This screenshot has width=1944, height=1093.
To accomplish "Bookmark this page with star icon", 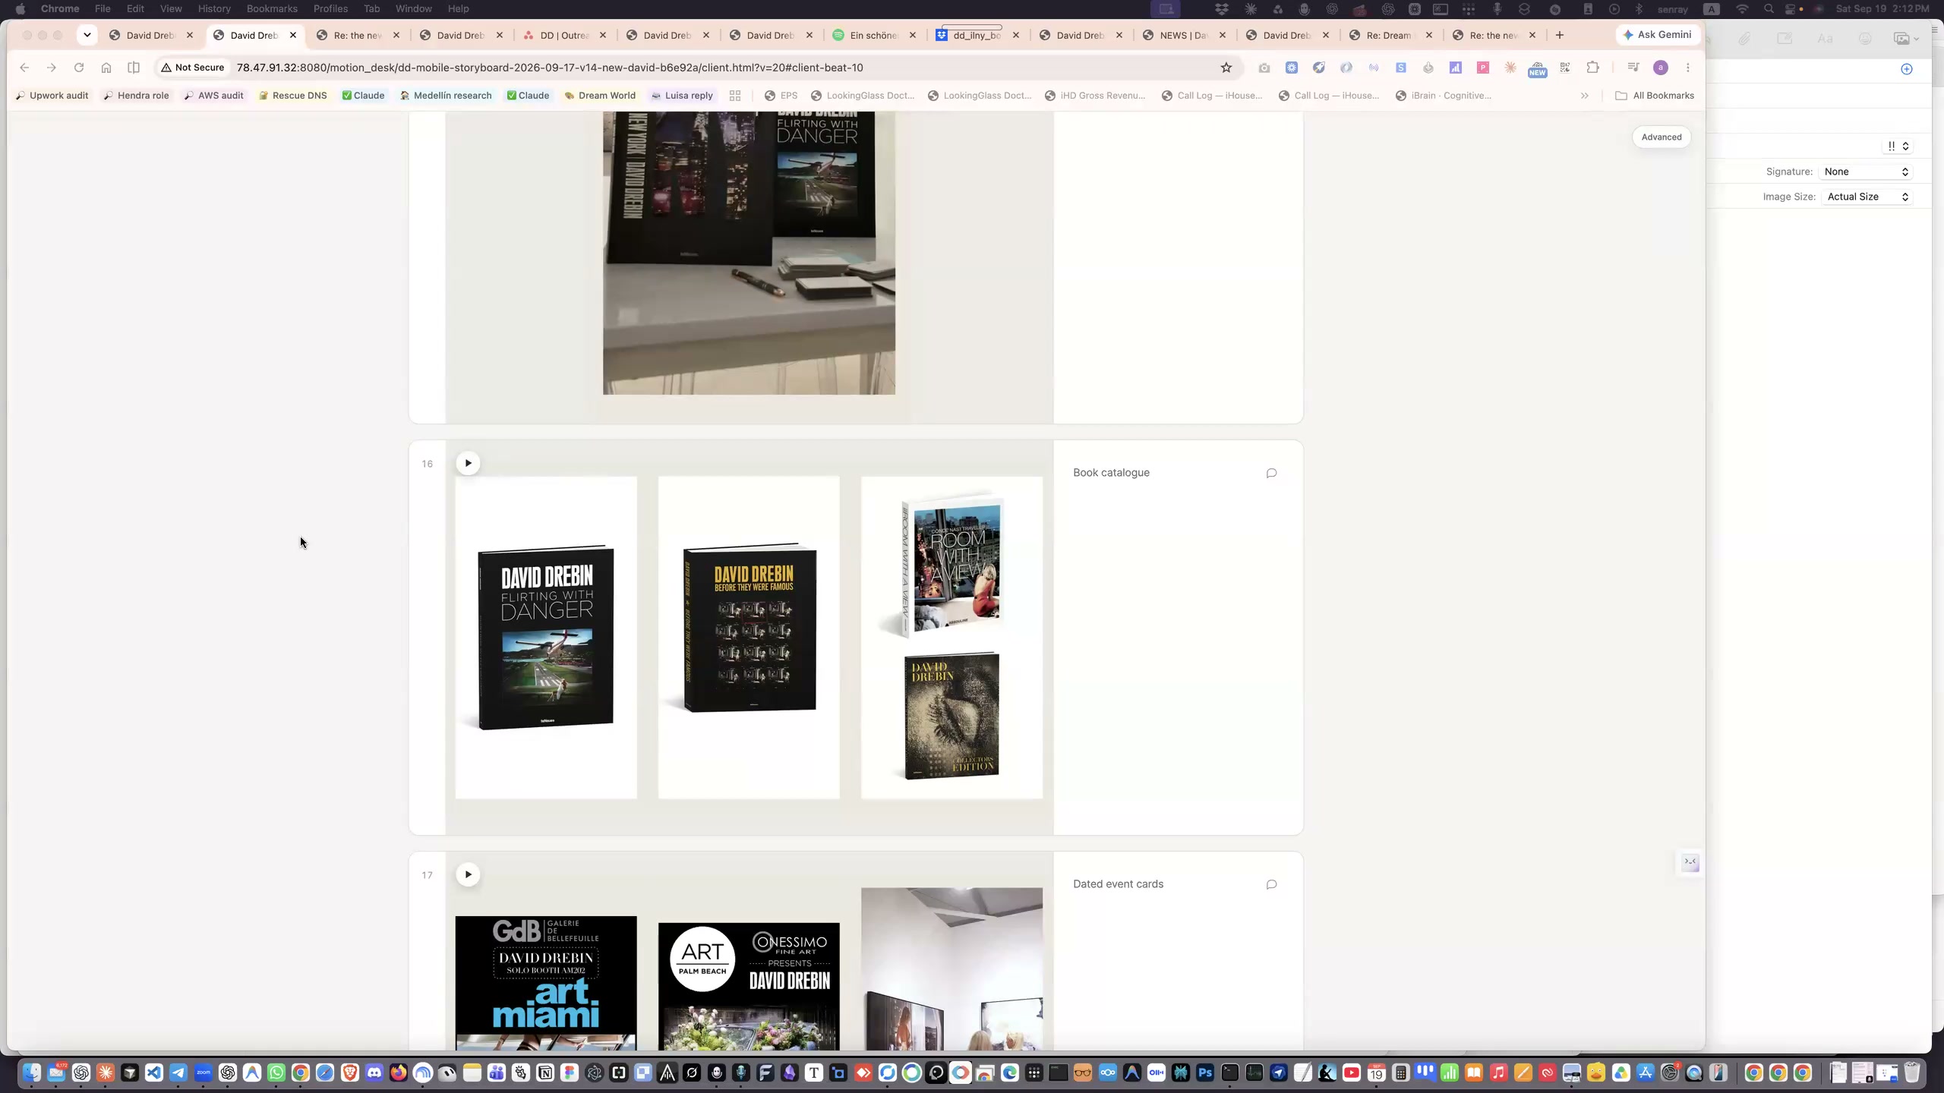I will [1226, 68].
